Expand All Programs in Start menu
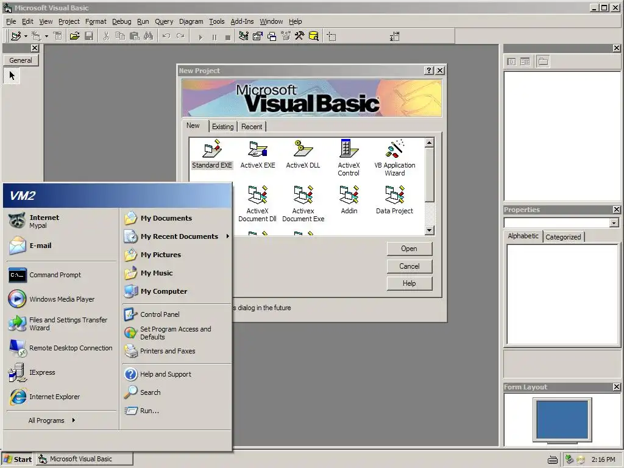Screen dimensions: 624x468 [x=52, y=420]
